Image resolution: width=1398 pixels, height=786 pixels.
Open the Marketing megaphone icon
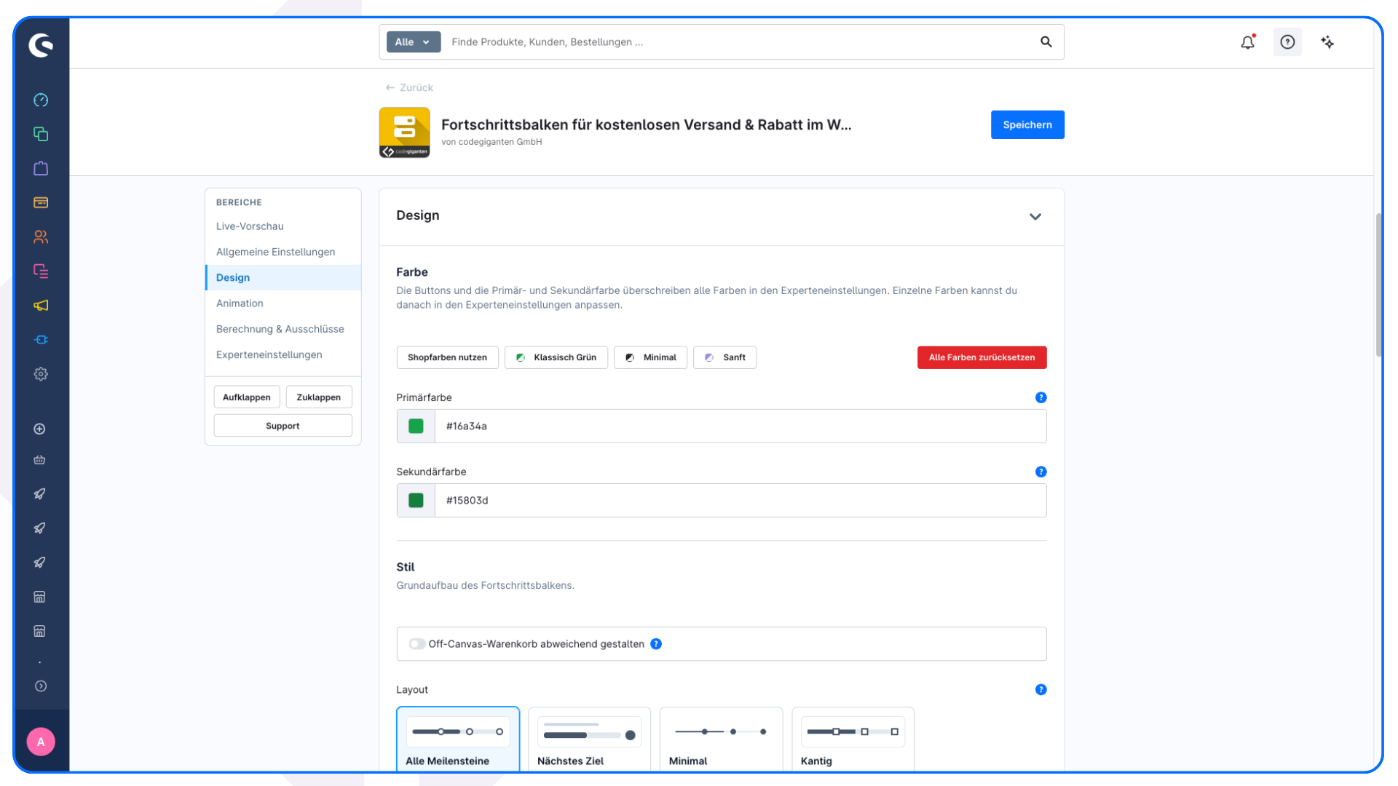[x=41, y=305]
